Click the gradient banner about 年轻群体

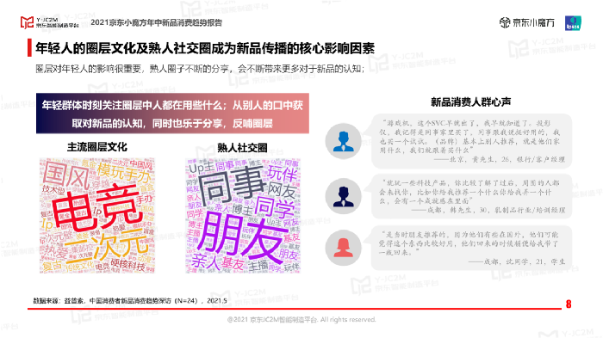coord(172,114)
